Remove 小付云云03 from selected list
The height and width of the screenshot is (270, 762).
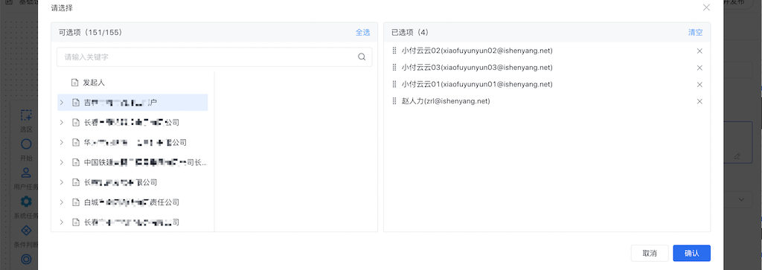tap(699, 68)
